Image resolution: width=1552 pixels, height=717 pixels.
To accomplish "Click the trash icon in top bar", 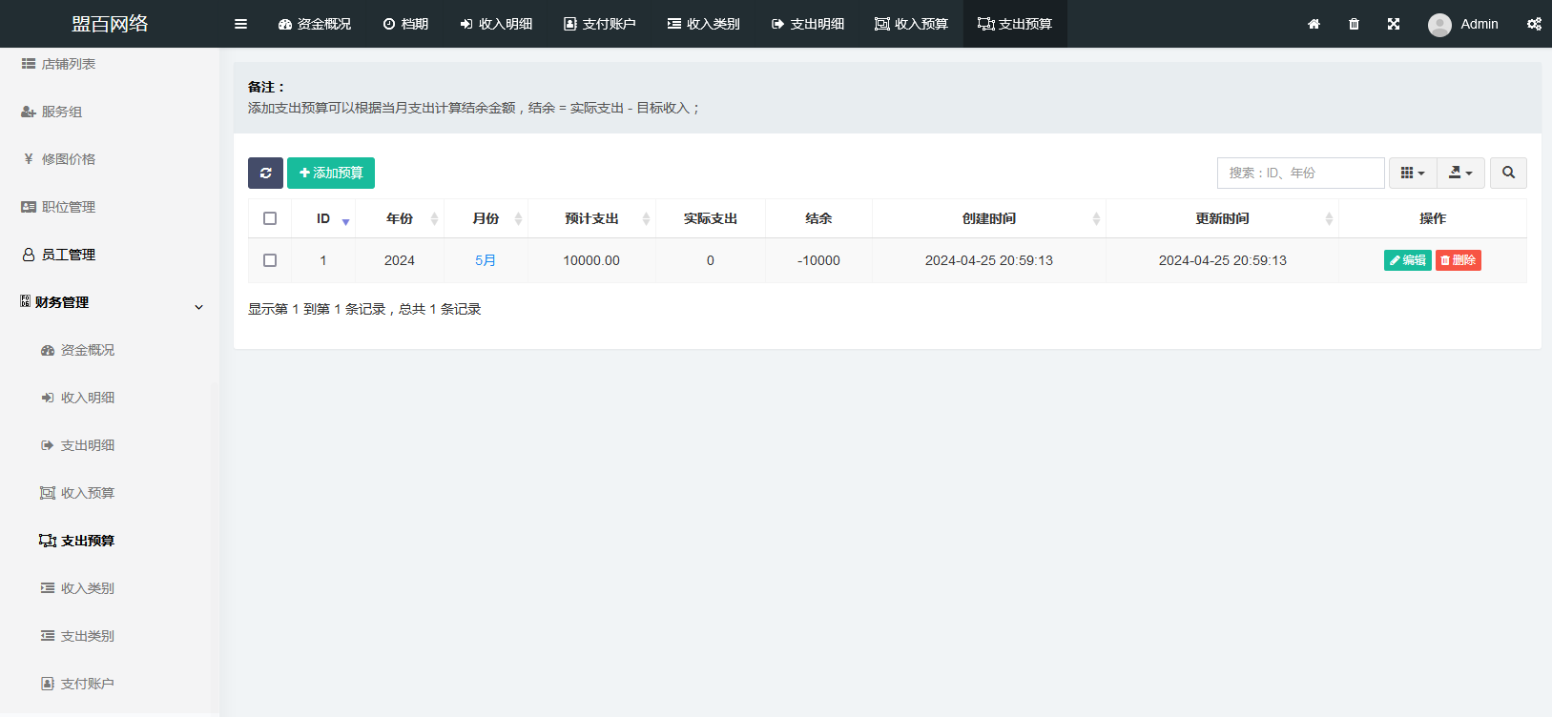I will click(1354, 24).
